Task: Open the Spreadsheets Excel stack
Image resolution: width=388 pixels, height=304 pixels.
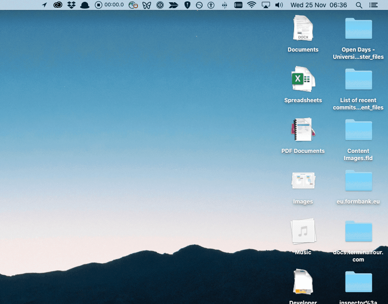Action: click(x=303, y=79)
